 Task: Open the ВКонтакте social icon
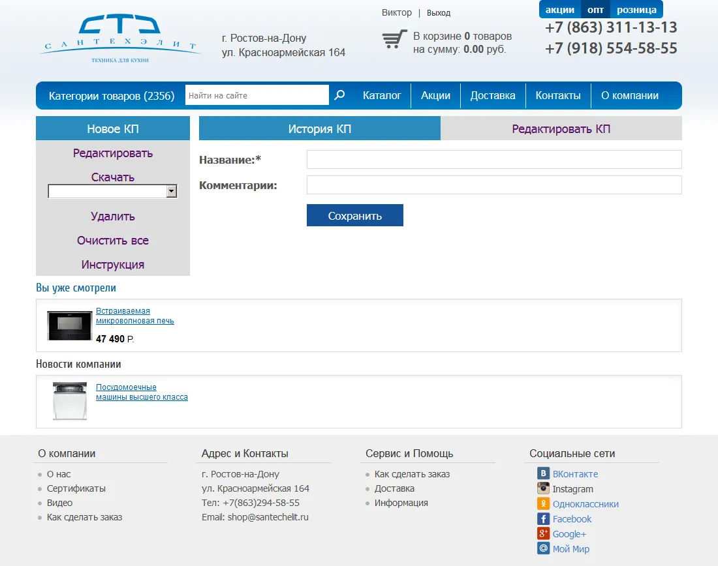click(543, 473)
